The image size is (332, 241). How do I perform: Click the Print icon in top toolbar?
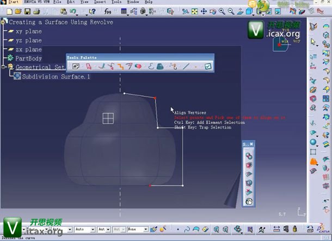[36, 11]
